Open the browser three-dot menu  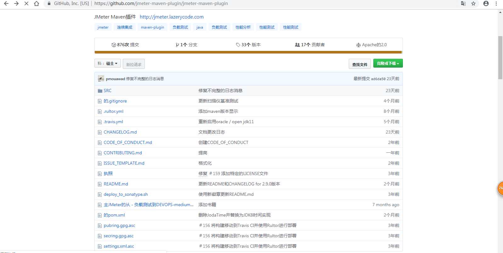(496, 3)
